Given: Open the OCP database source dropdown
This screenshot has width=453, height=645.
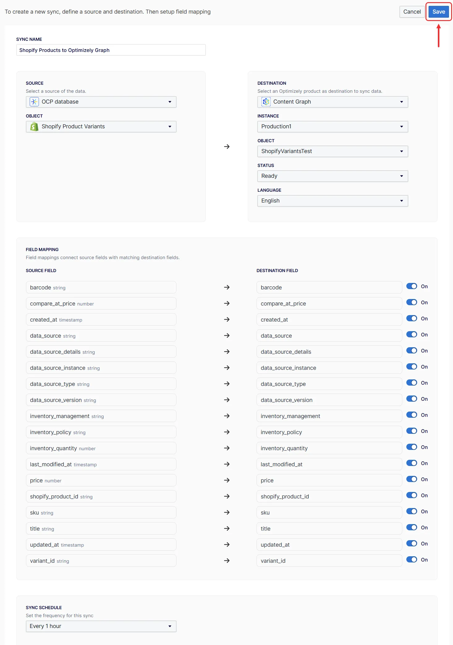Looking at the screenshot, I should 101,102.
